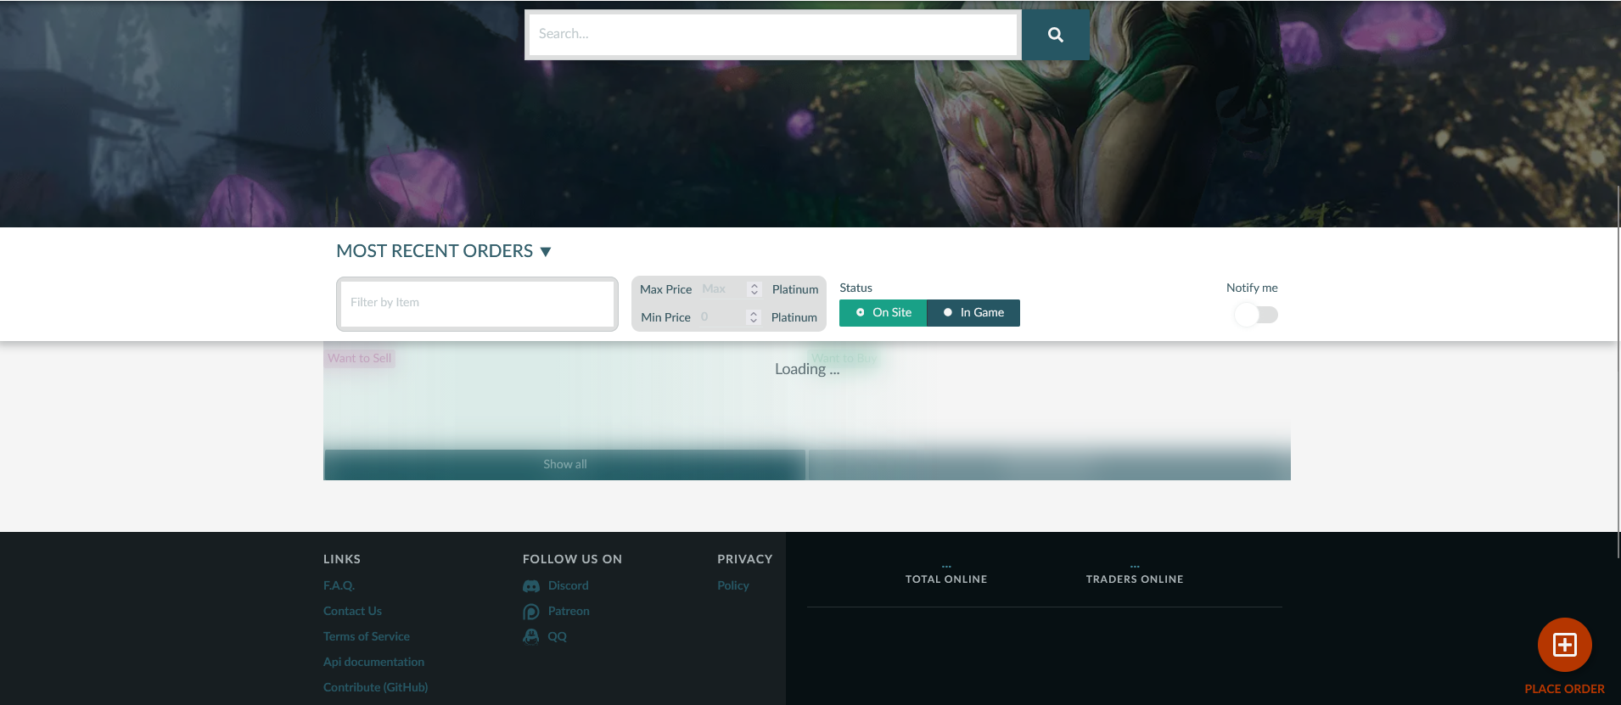Switch to the Want to Buy tab
This screenshot has width=1621, height=705.
844,358
